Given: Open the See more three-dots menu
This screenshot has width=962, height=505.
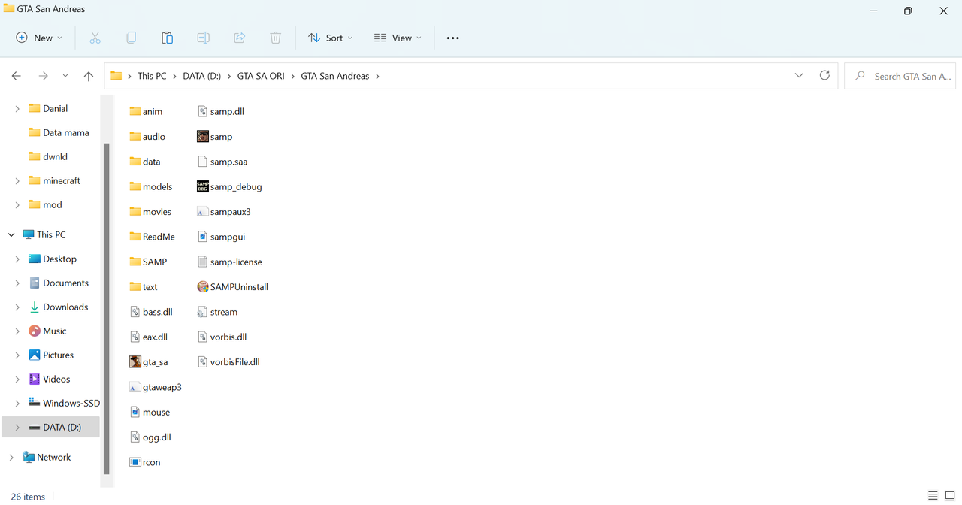Looking at the screenshot, I should [x=452, y=38].
